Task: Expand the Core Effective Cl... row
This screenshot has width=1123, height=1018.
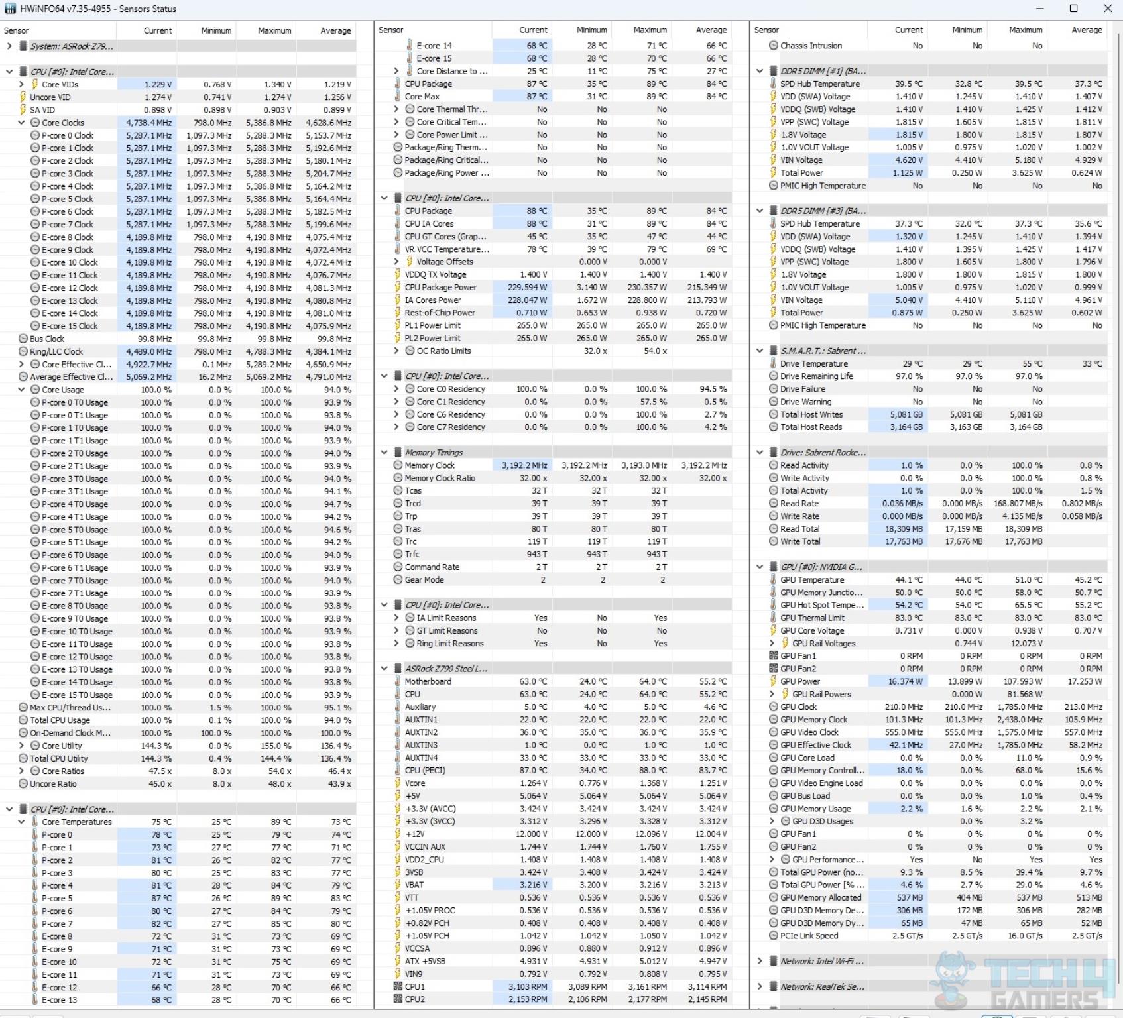Action: (21, 364)
